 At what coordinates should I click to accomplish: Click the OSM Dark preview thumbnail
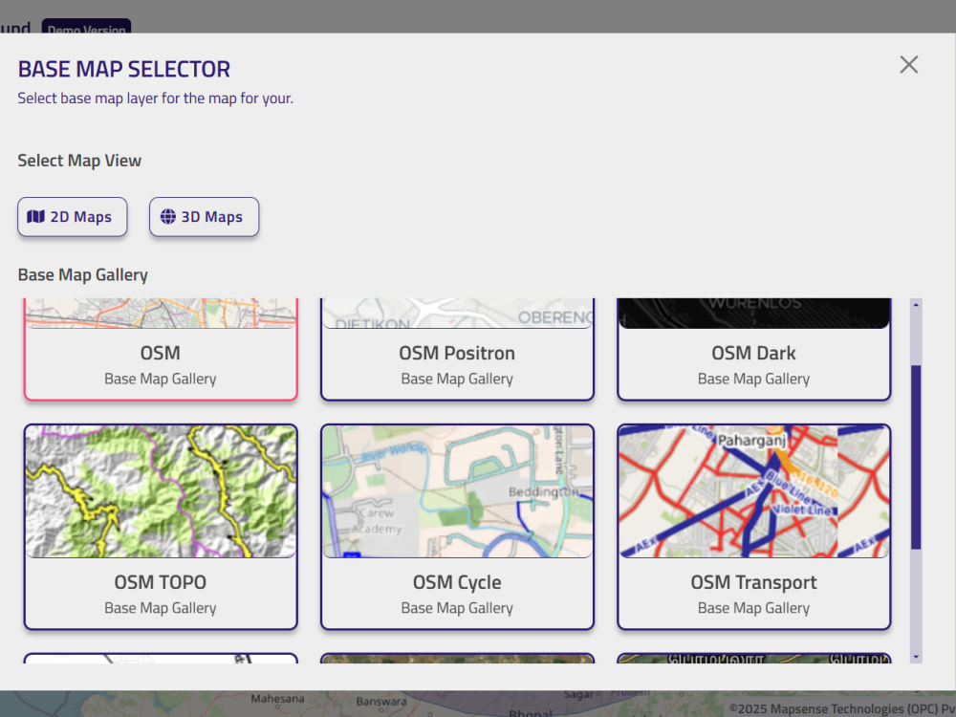pyautogui.click(x=753, y=314)
